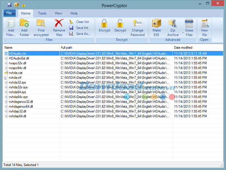Image resolution: width=226 pixels, height=170 pixels.
Task: Click the nvhda.cat file type icon
Action: (6, 72)
